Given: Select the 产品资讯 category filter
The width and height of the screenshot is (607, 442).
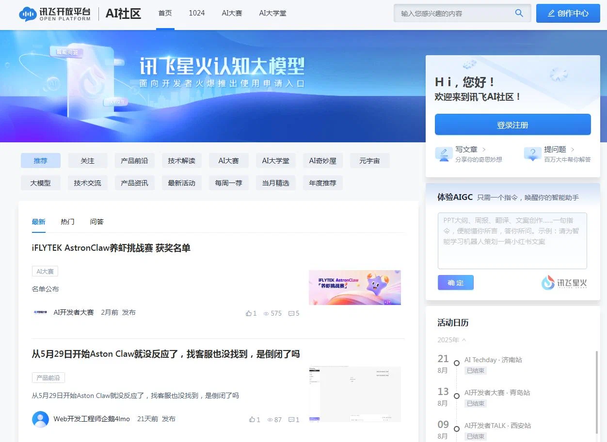Looking at the screenshot, I should [x=135, y=183].
